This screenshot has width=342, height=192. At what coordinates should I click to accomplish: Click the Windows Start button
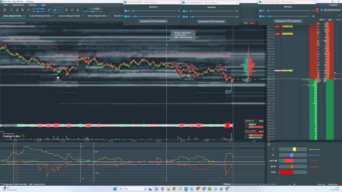[115, 189]
